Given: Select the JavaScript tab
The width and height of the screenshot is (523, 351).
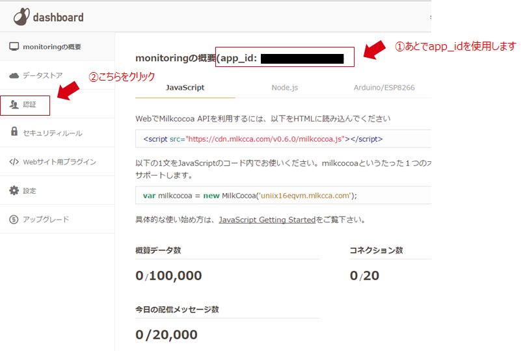Looking at the screenshot, I should click(185, 88).
